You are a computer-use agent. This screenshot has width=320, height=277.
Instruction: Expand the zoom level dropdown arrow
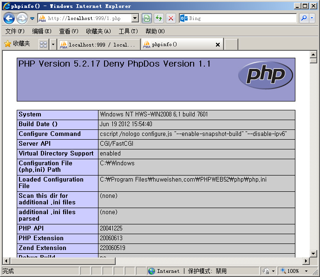(x=306, y=271)
